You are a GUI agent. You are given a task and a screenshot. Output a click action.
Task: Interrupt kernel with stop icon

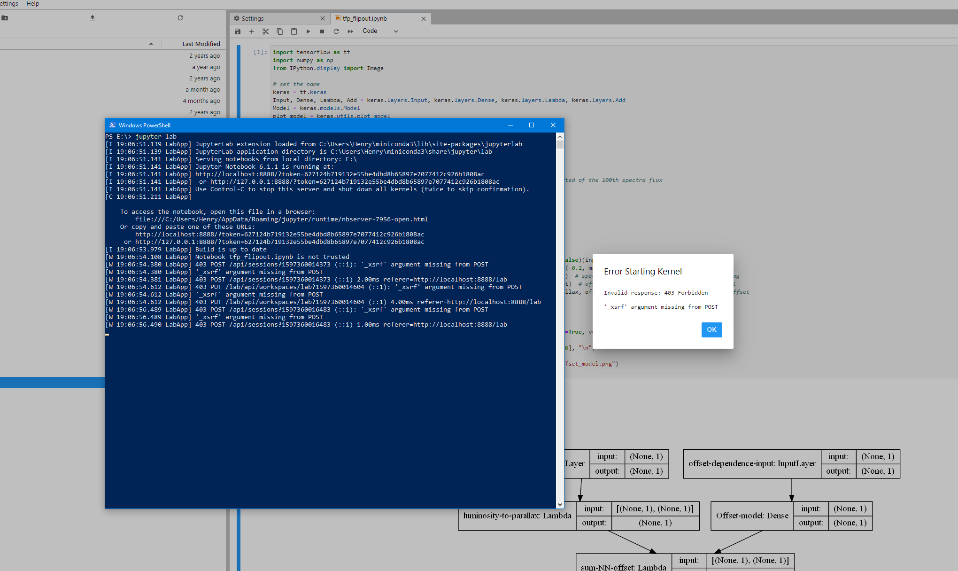pos(322,31)
